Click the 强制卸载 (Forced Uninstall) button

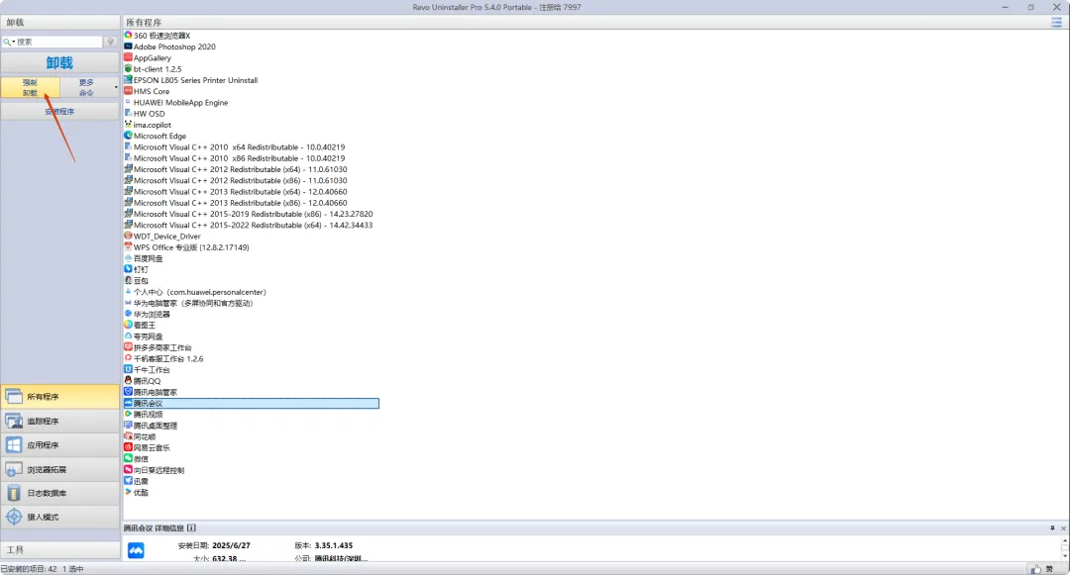click(x=30, y=88)
